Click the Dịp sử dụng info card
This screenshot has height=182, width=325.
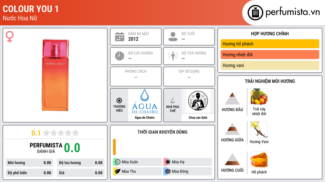[x=189, y=76]
